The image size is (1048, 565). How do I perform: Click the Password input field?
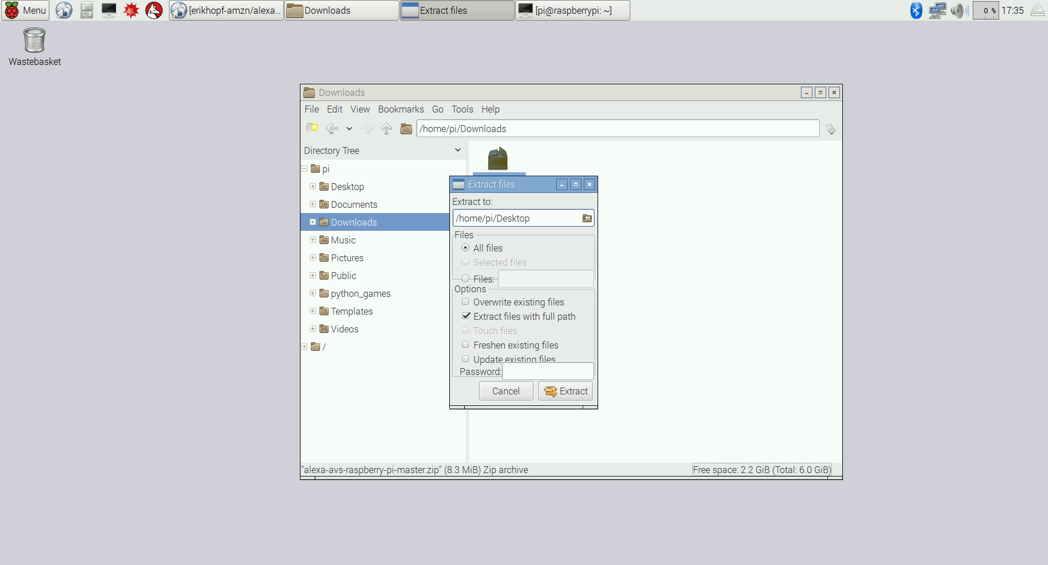click(x=548, y=371)
